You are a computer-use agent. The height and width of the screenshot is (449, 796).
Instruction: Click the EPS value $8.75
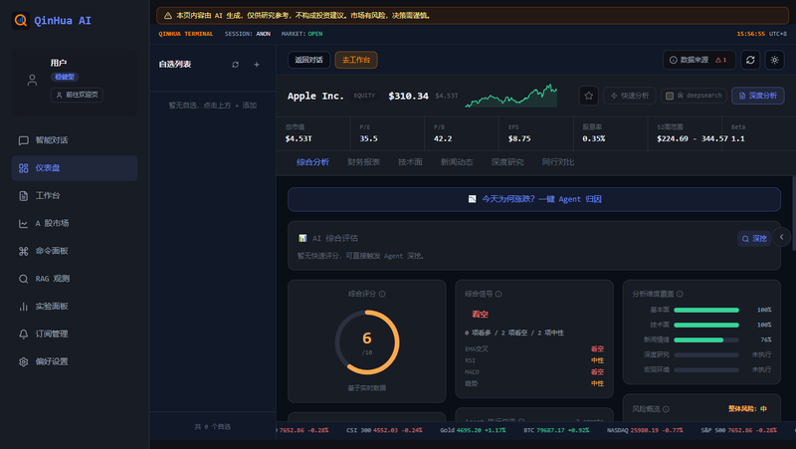519,138
